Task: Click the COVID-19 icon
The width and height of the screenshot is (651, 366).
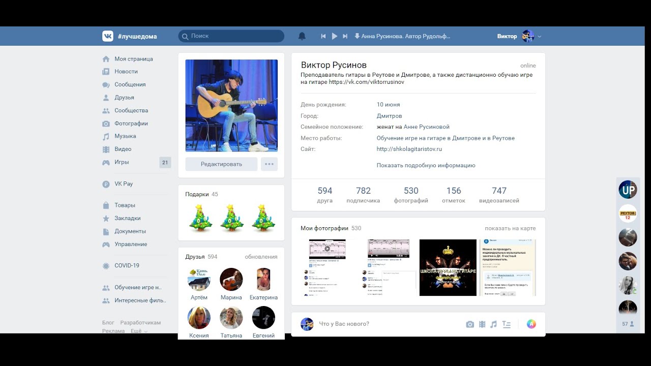Action: pyautogui.click(x=106, y=265)
